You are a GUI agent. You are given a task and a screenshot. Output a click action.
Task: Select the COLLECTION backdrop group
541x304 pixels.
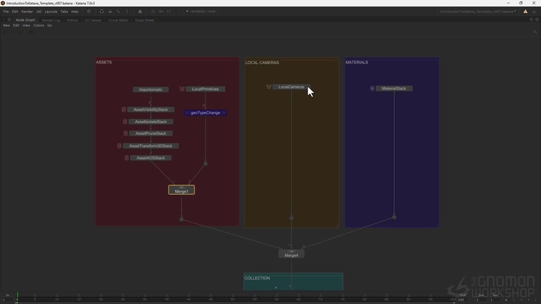click(257, 278)
